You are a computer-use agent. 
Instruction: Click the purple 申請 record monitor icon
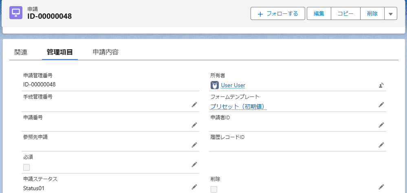[x=16, y=13]
